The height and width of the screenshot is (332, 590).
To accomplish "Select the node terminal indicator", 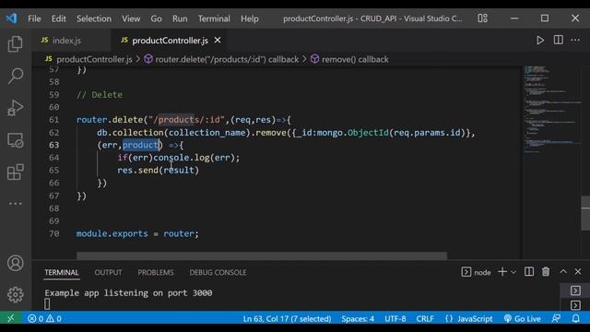I will [x=476, y=272].
